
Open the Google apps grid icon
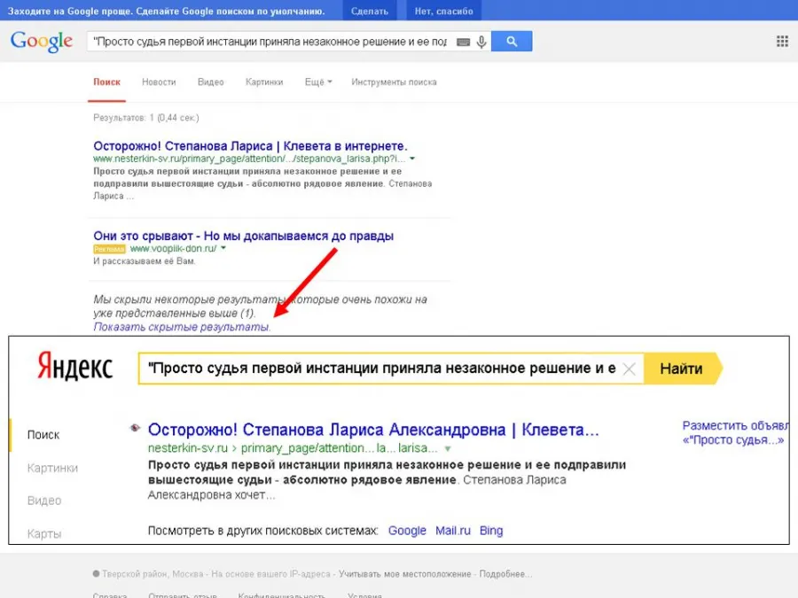782,41
